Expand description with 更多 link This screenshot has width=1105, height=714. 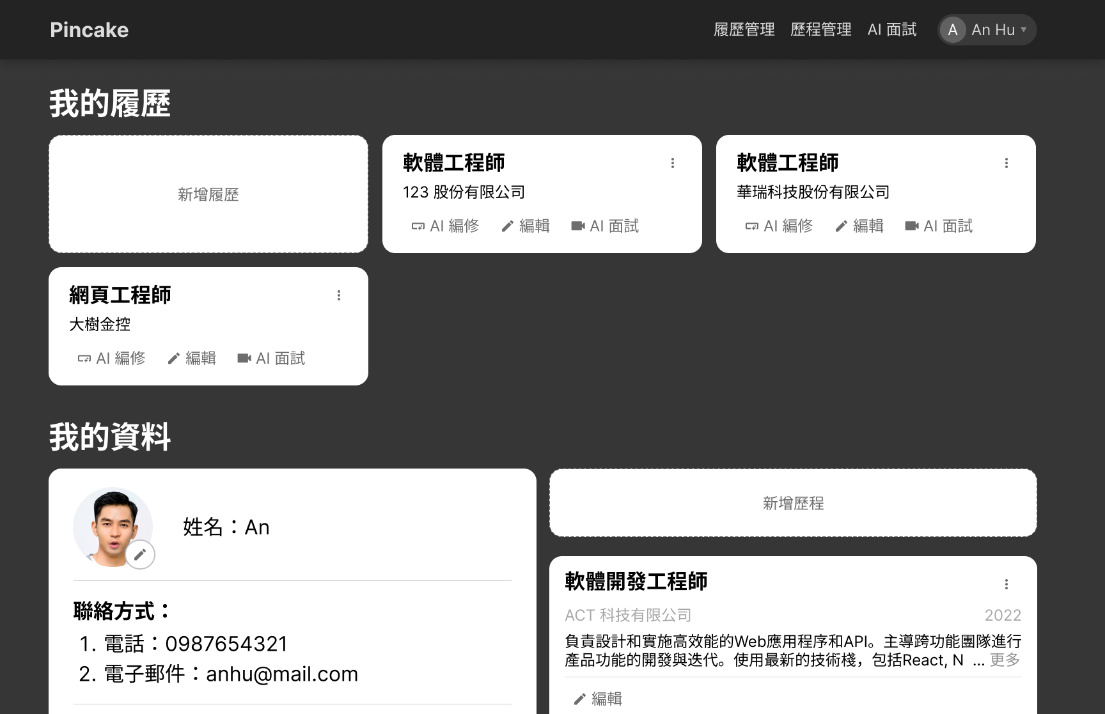click(1005, 660)
